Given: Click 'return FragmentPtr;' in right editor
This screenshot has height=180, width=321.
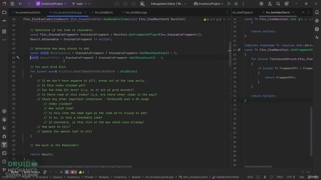Looking at the screenshot, I should [x=280, y=77].
